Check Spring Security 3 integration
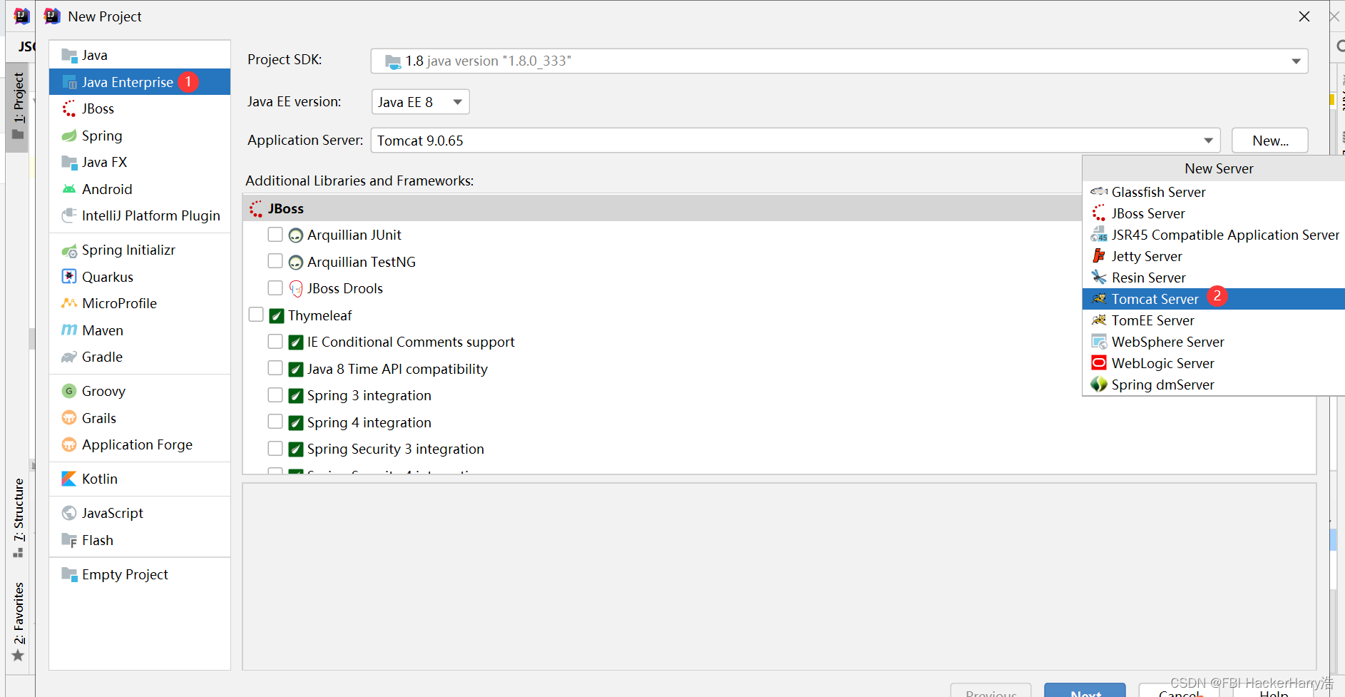 tap(275, 448)
